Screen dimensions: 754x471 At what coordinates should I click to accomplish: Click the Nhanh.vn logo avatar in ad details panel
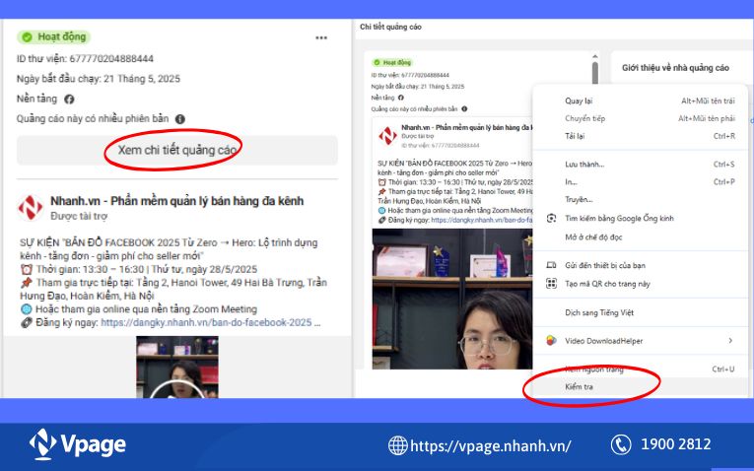(387, 136)
